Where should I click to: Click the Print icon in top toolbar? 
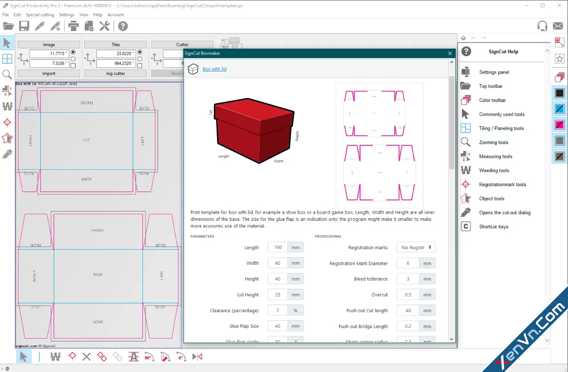point(73,26)
